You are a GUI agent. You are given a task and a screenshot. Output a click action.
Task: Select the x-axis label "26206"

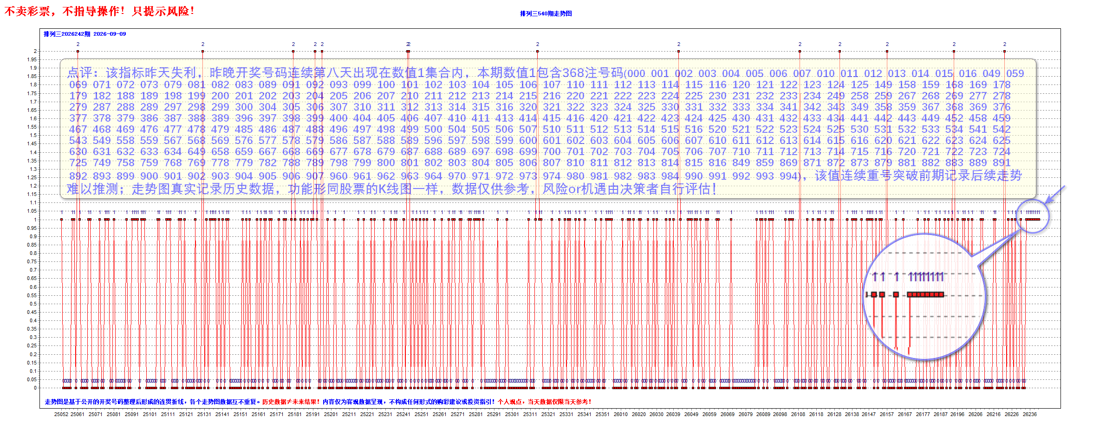[x=976, y=414]
